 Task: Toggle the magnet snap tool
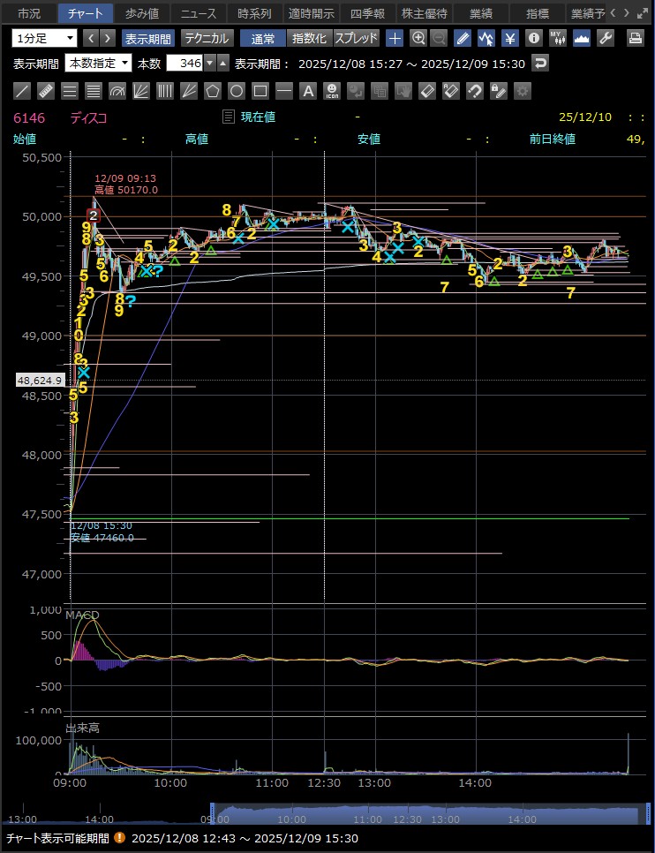pyautogui.click(x=474, y=91)
